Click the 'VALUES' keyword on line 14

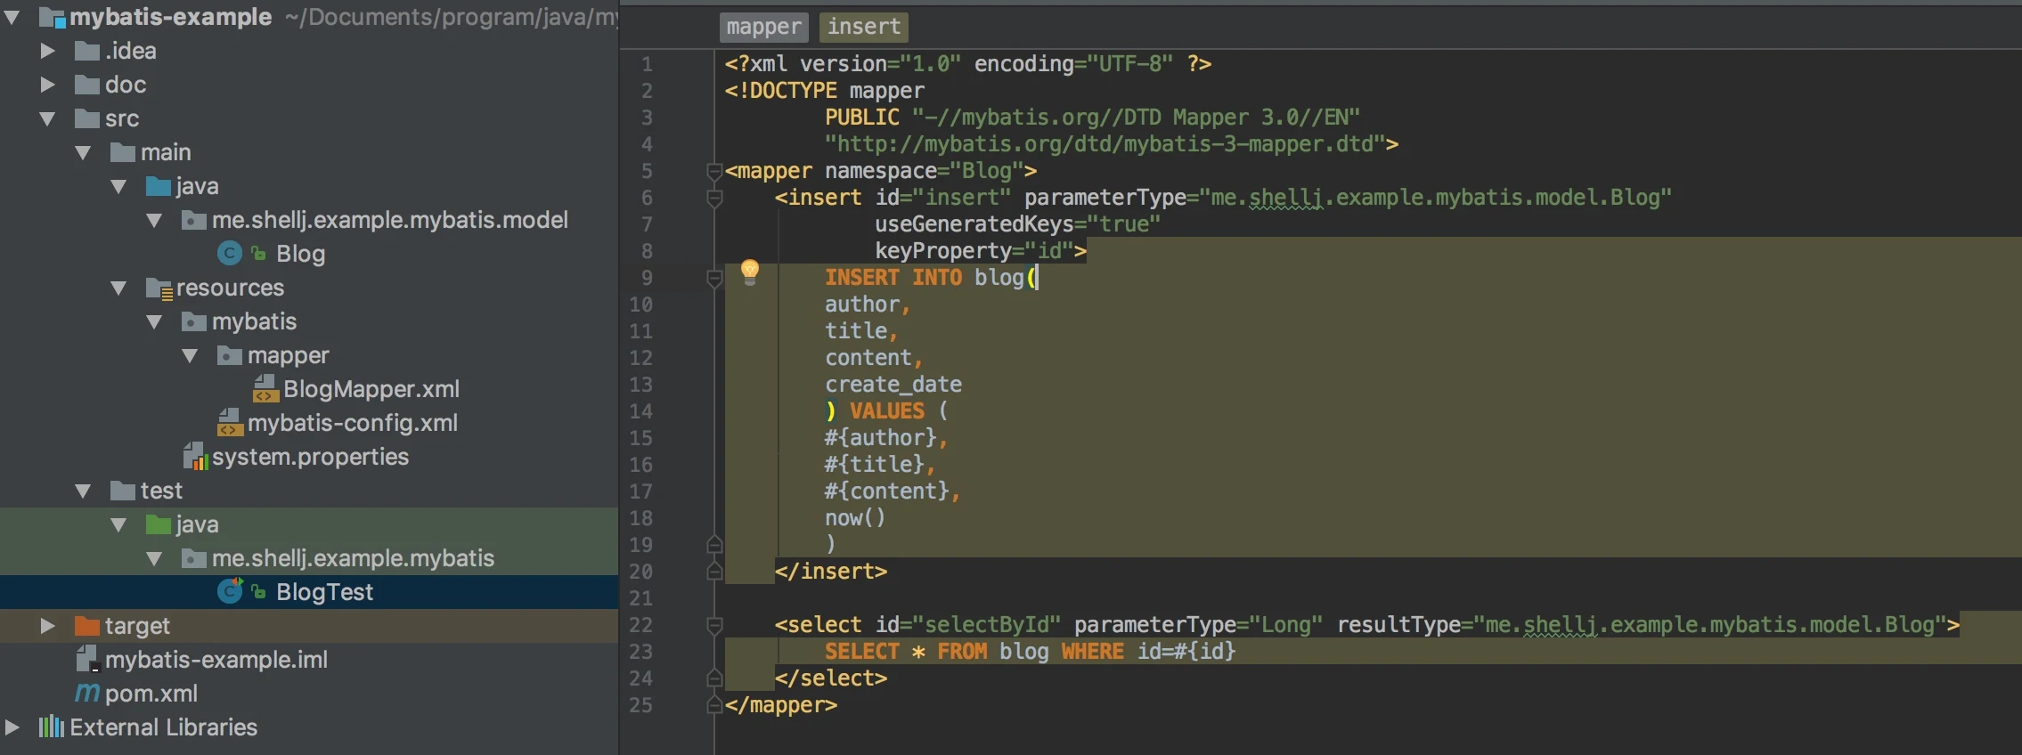(x=887, y=411)
